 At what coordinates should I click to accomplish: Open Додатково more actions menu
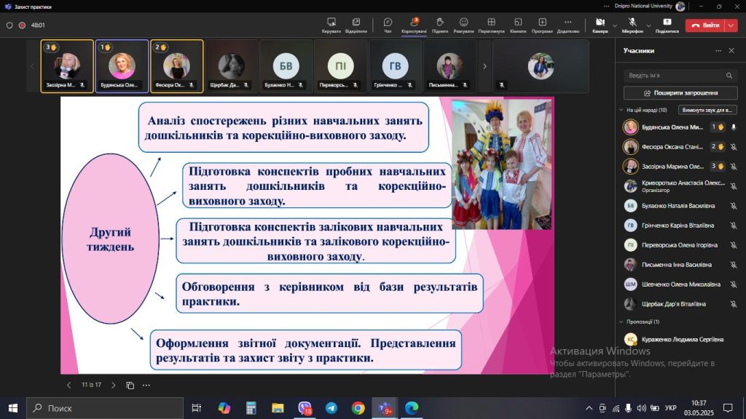(x=568, y=25)
